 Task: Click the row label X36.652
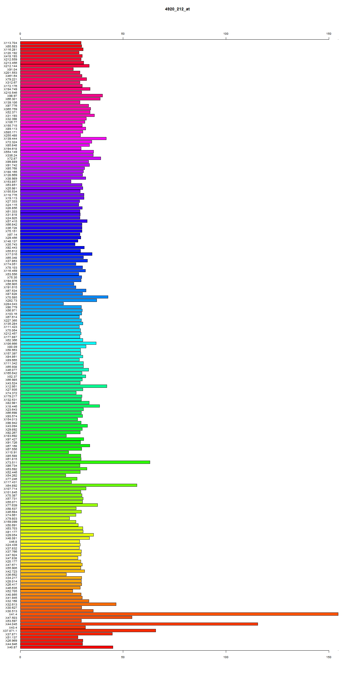11,575
